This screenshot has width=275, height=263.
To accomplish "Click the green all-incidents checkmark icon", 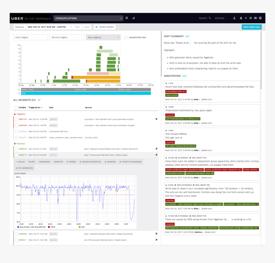I will click(39, 100).
